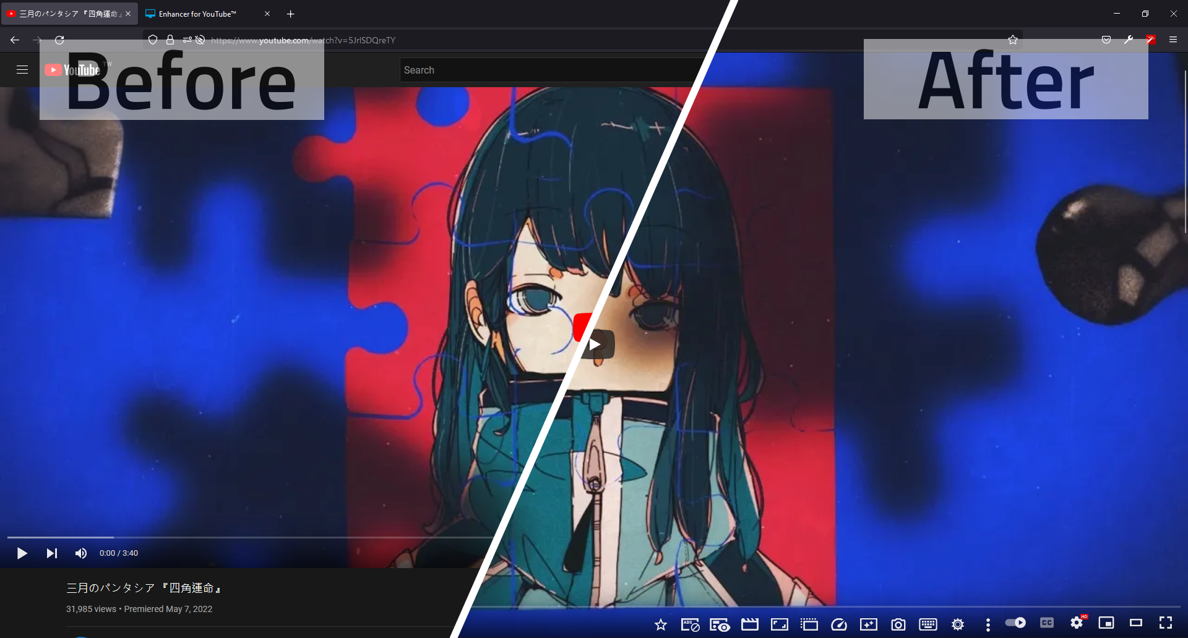Screen dimensions: 1188x638
Task: Open Enhancer for YouTube settings gear
Action: 957,624
